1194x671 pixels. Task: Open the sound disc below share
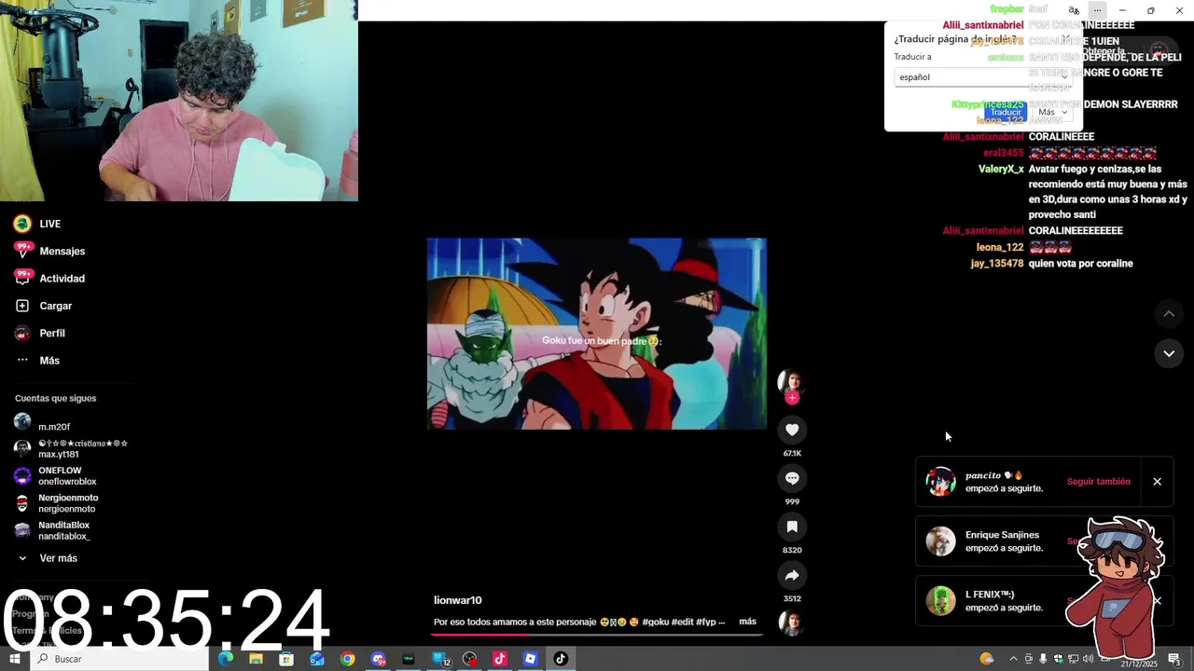click(791, 622)
